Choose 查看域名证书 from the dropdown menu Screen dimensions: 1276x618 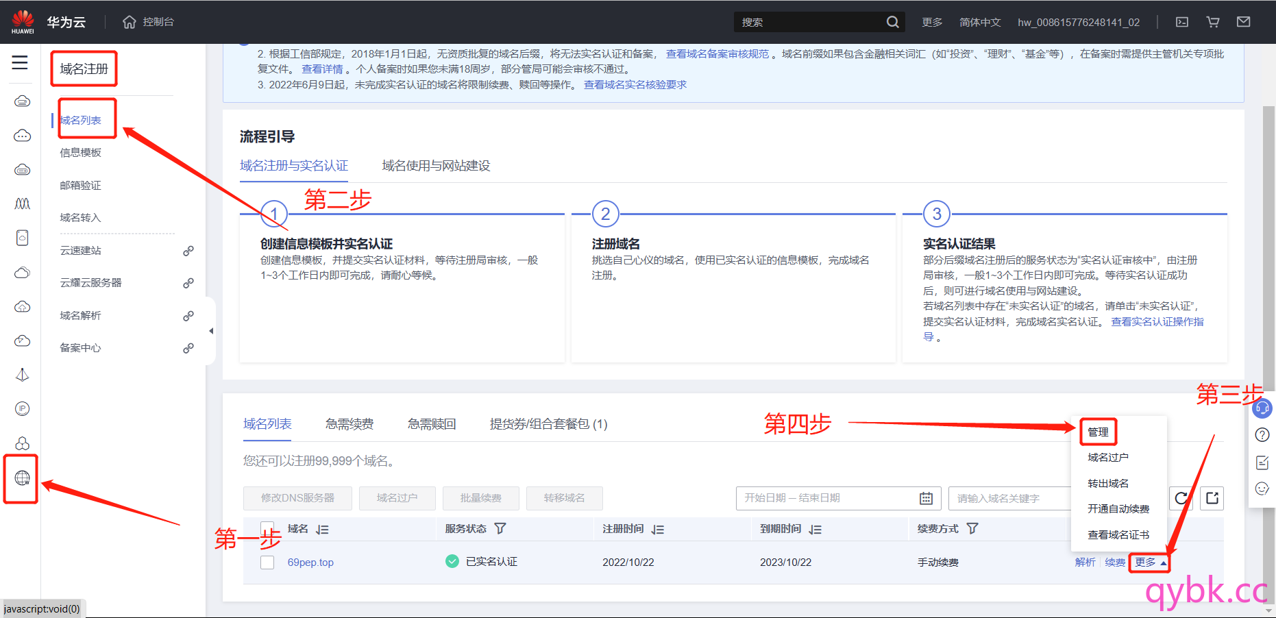pyautogui.click(x=1118, y=535)
